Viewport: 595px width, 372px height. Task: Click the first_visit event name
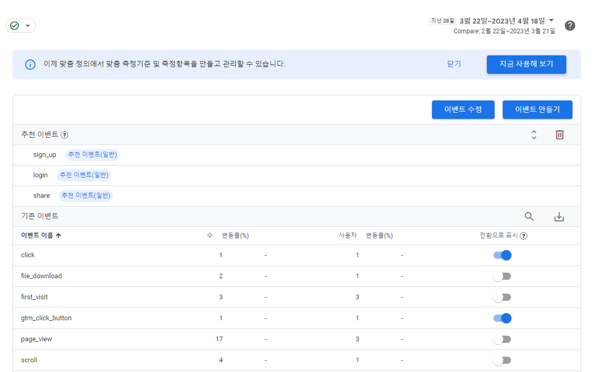point(34,297)
